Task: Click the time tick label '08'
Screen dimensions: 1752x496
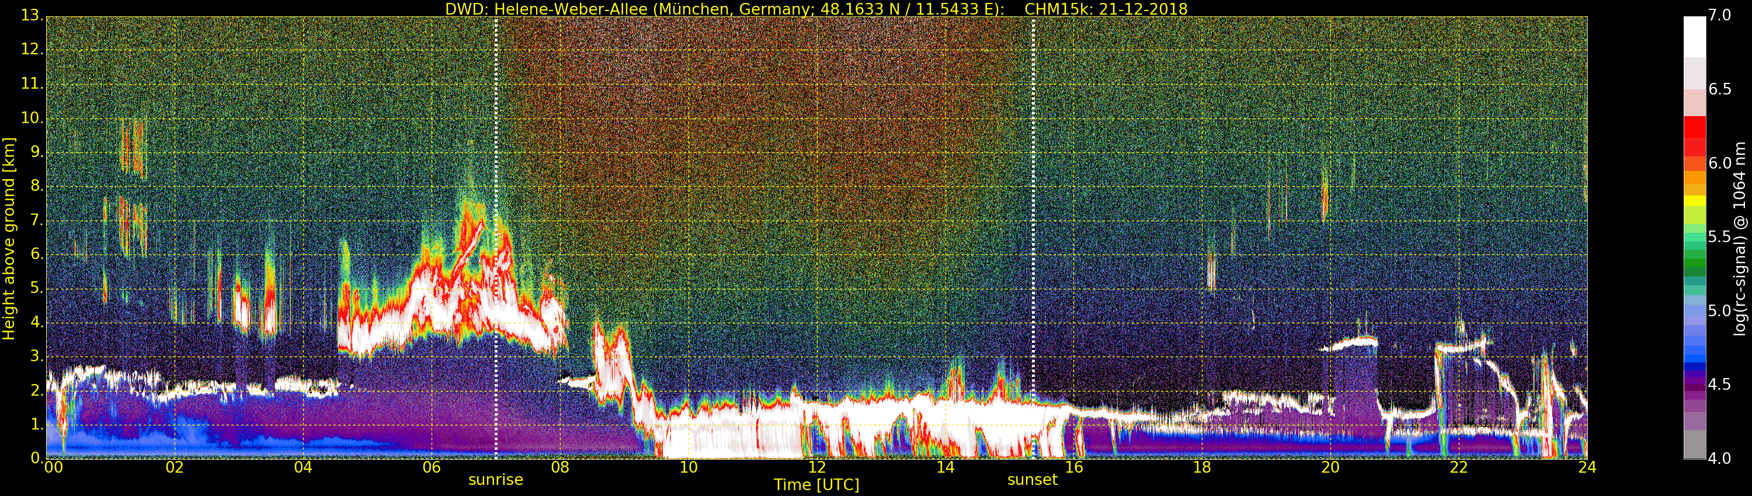Action: 561,467
